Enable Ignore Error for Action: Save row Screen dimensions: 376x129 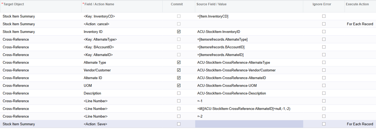click(x=324, y=124)
